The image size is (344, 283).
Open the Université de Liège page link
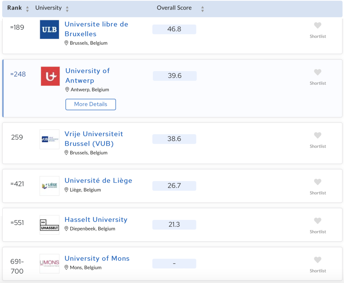click(x=98, y=180)
